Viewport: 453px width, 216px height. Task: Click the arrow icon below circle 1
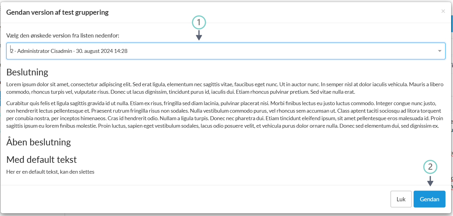tap(199, 37)
